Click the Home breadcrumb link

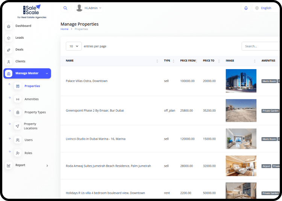(x=65, y=29)
